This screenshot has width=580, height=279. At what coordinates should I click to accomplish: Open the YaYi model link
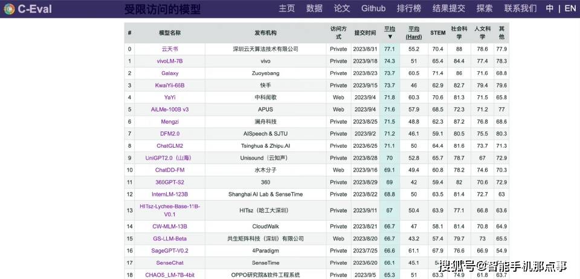coord(170,98)
